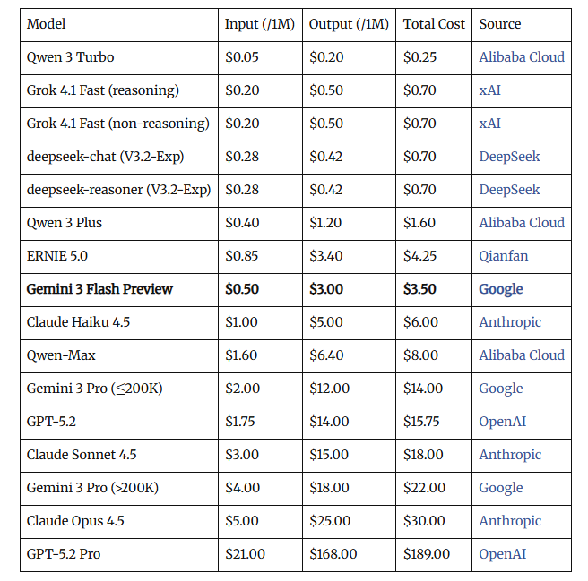Viewport: 588px width, 581px height.
Task: Open DeepSeek link in deepseek-chat row
Action: (x=509, y=157)
